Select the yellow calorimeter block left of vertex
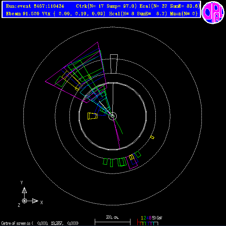This screenshot has height=226, width=226. coord(92,116)
